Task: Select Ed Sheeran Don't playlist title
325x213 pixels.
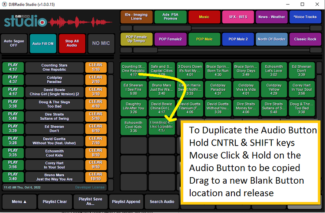Action: (54, 129)
